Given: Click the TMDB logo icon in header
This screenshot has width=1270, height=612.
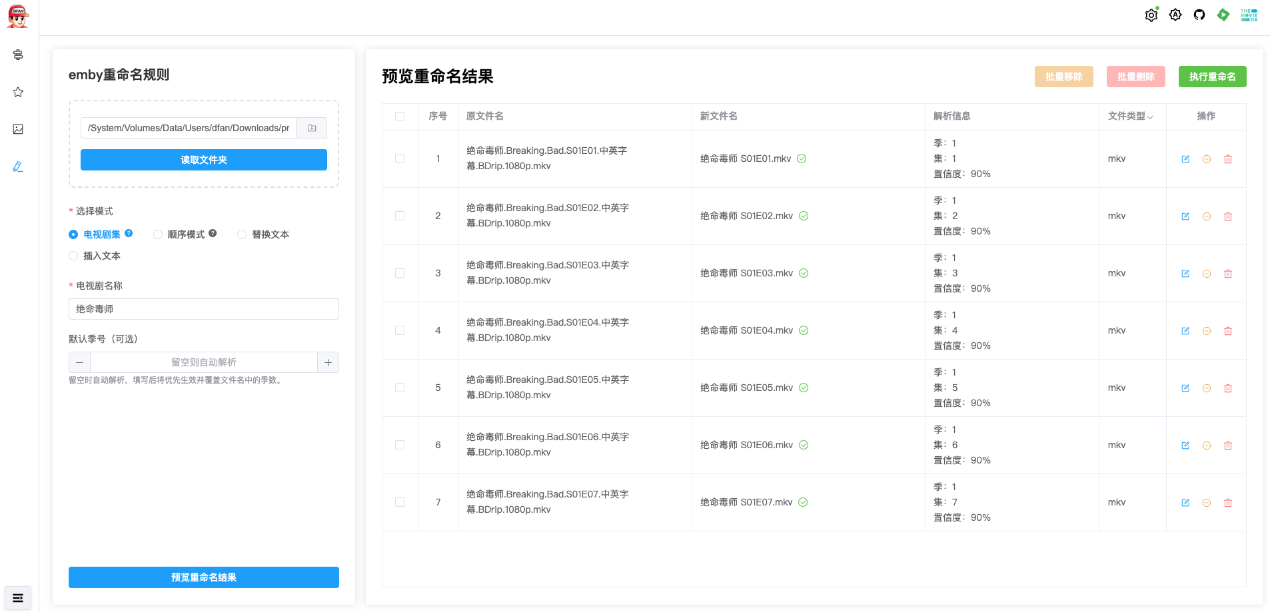Looking at the screenshot, I should click(x=1249, y=15).
